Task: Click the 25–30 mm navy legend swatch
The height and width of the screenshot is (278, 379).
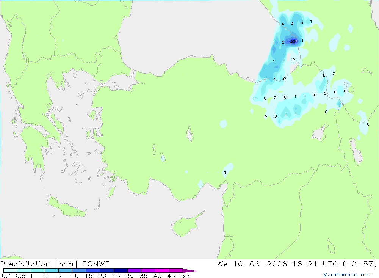Action: 121,270
